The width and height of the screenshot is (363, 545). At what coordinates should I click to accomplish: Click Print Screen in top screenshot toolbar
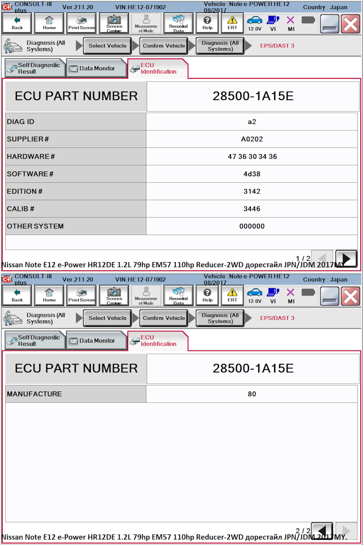[82, 23]
